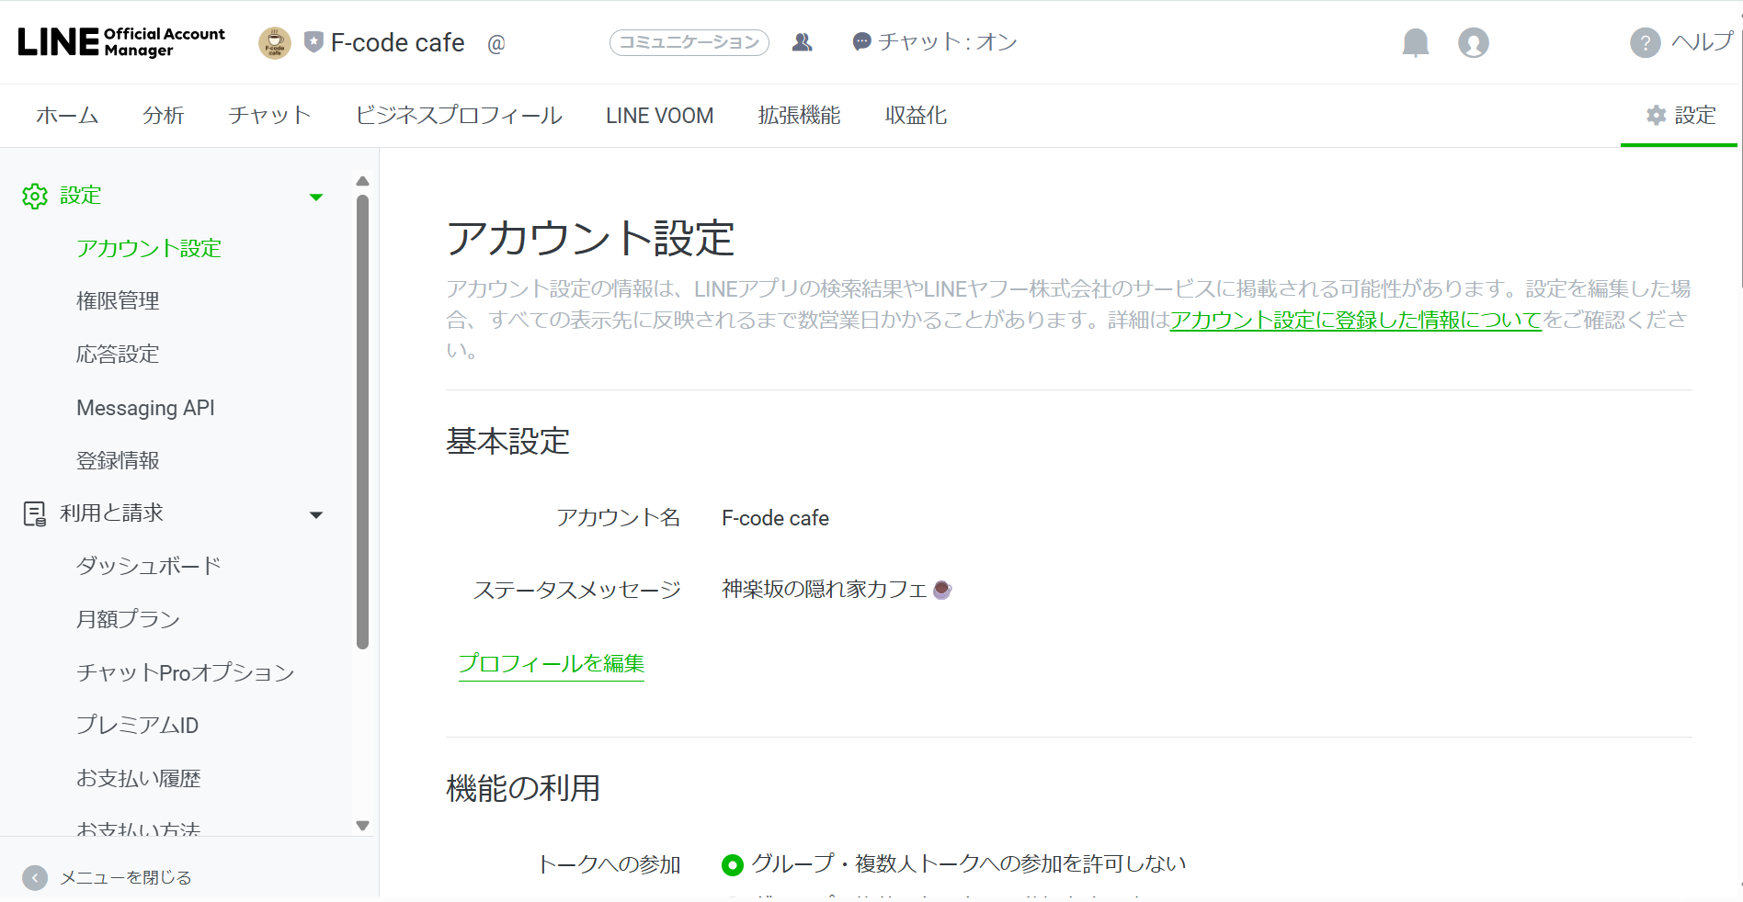Select the disallow group talk participation radio

tap(733, 864)
